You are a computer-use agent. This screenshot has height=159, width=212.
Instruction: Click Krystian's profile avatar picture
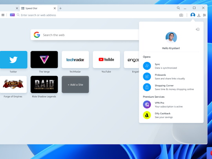171,37
